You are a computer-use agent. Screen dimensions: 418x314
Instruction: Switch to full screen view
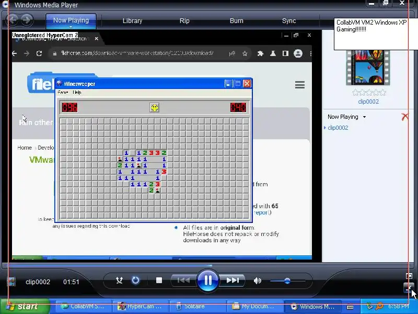409,276
